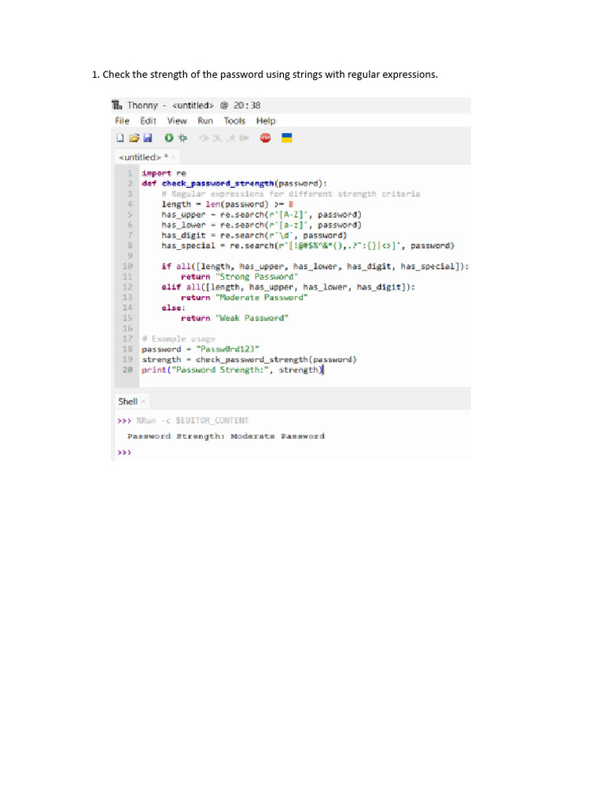Click the has_upper assignment line

261,215
